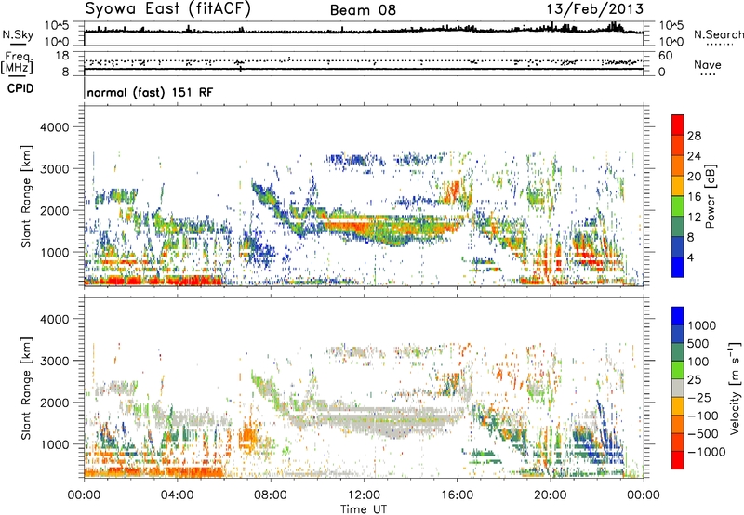
Task: Click the '18' tick on the frequency axis
Action: (x=62, y=56)
